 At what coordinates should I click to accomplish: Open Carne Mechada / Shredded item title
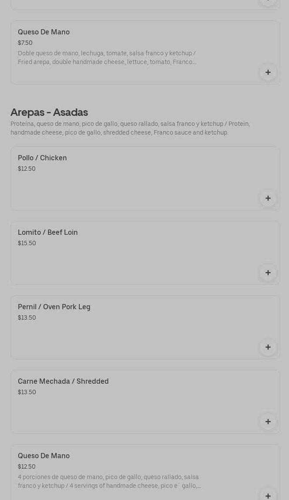pyautogui.click(x=63, y=382)
